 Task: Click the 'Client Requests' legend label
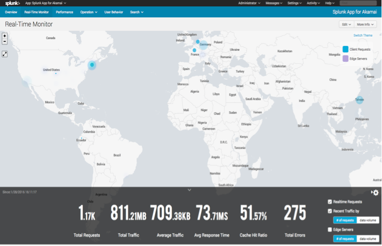(x=360, y=49)
